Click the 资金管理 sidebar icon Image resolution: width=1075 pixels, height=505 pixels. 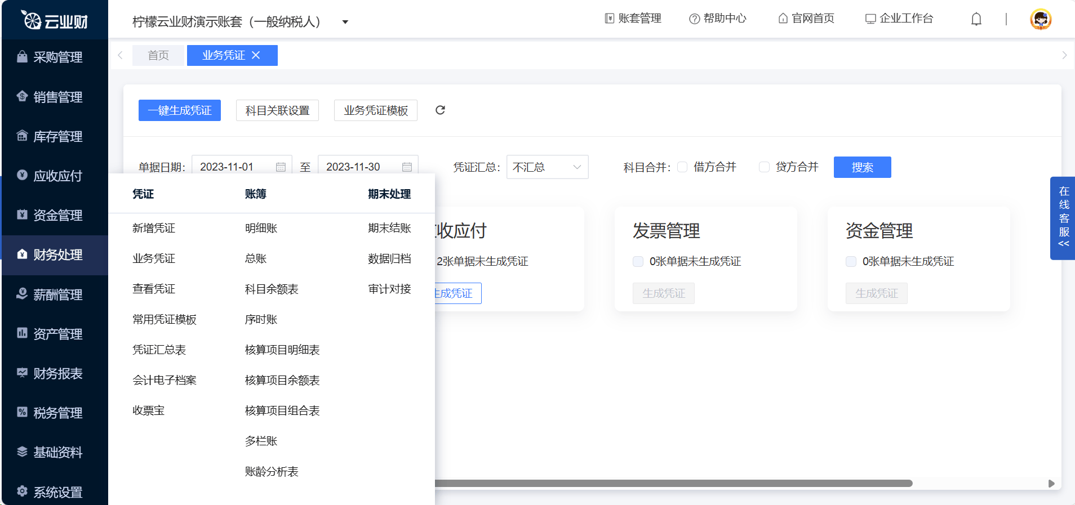(22, 214)
